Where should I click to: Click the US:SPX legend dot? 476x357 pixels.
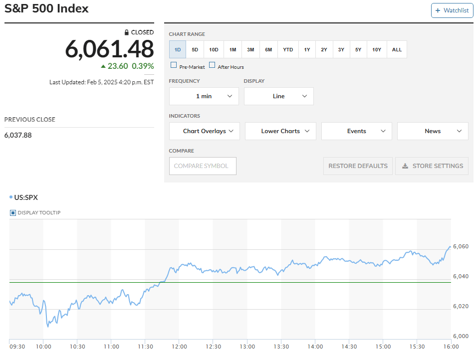[11, 197]
